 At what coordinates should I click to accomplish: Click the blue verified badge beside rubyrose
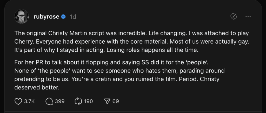click(x=63, y=17)
